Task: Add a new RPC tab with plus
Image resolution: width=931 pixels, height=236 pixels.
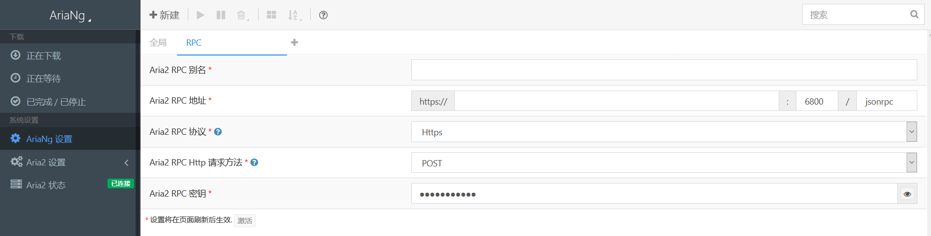Action: pyautogui.click(x=294, y=42)
